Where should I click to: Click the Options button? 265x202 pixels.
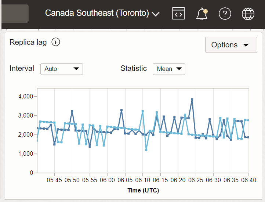231,45
